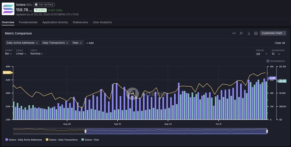Click the right range slider handle
291x147 pixels.
267,131
